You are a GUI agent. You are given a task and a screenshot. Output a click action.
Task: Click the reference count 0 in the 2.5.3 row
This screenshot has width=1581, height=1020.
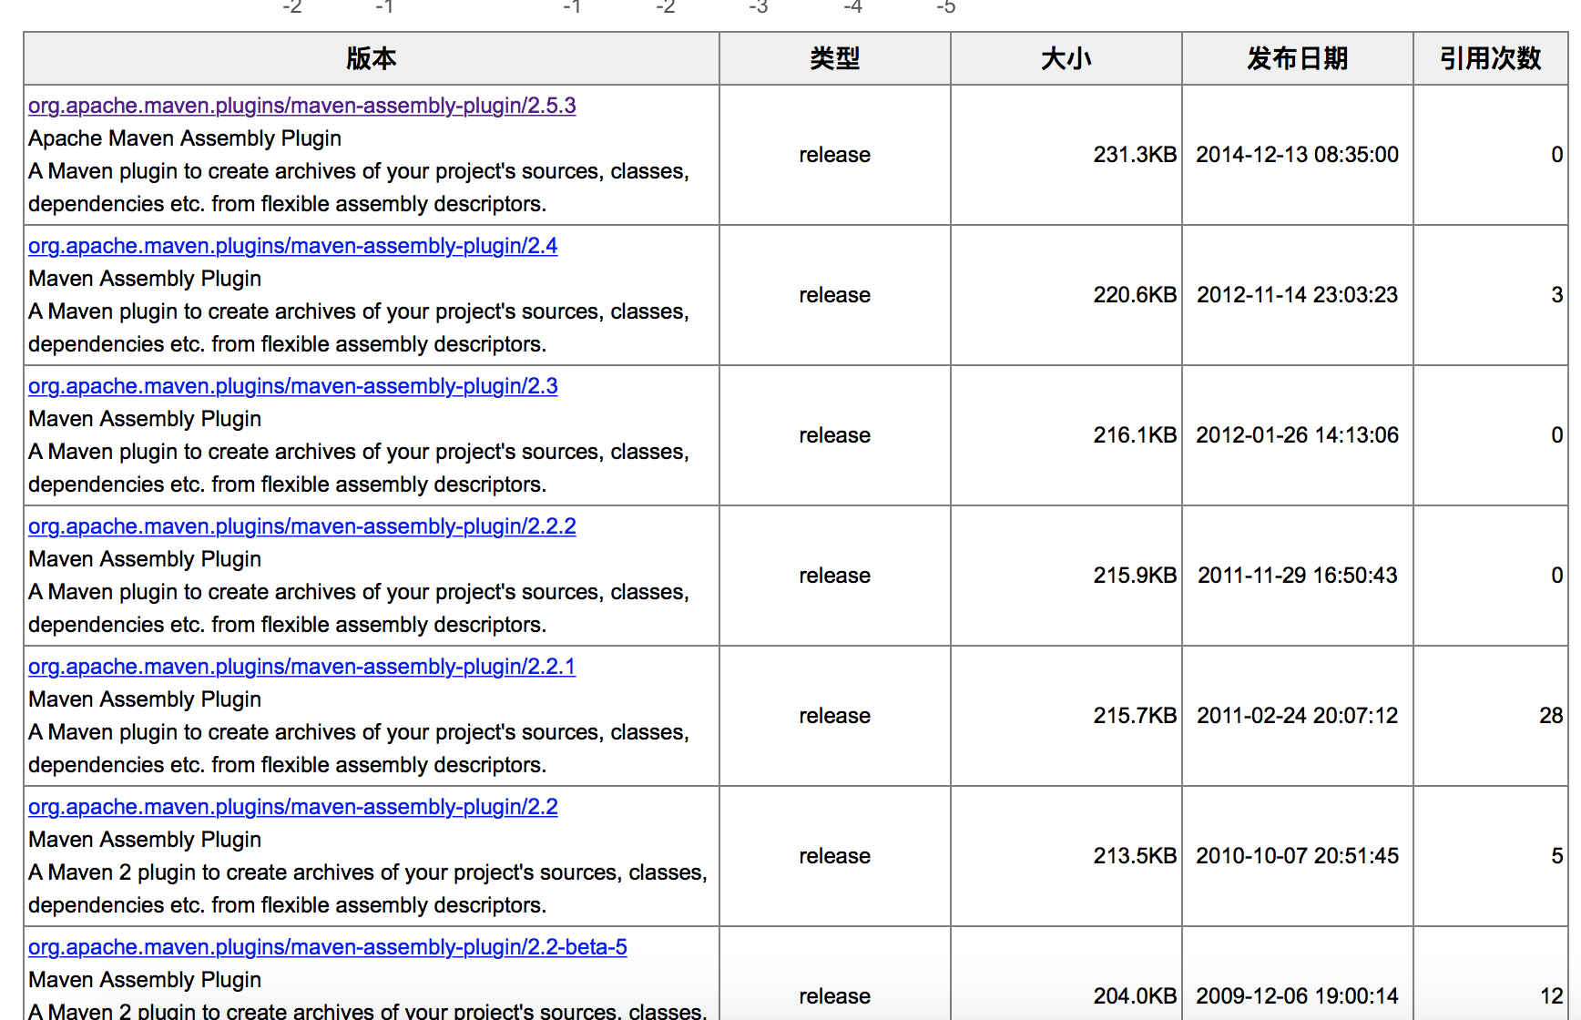pos(1557,155)
